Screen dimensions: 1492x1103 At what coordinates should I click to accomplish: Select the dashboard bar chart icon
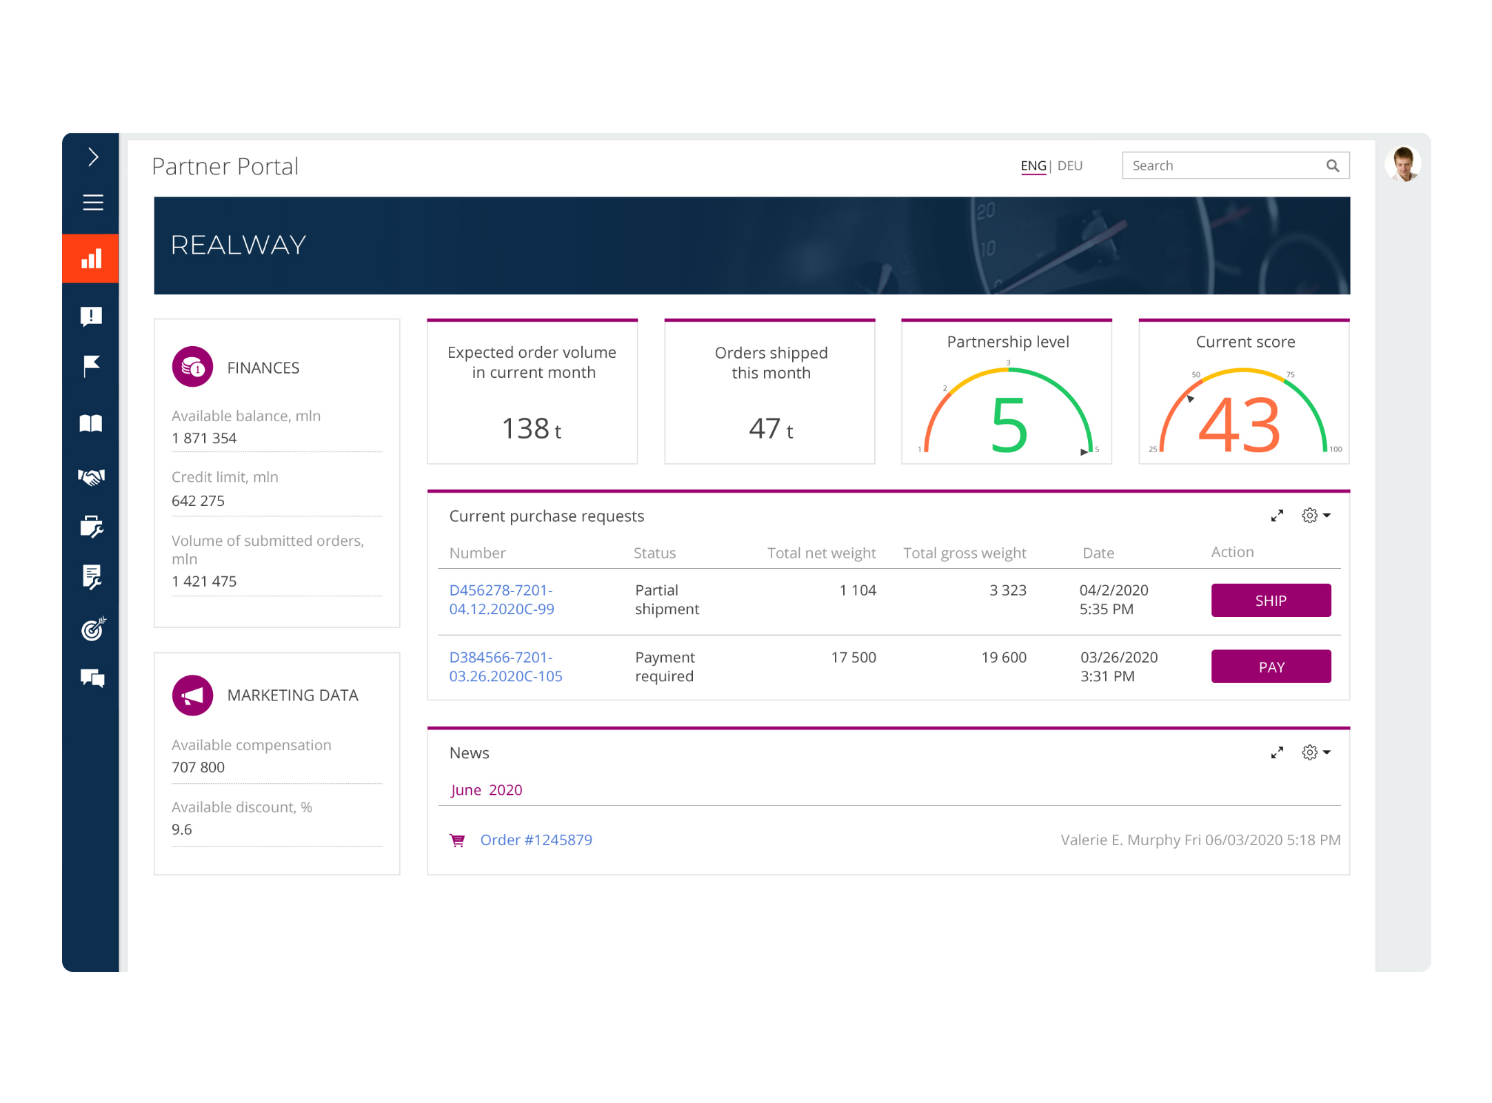[x=92, y=259]
